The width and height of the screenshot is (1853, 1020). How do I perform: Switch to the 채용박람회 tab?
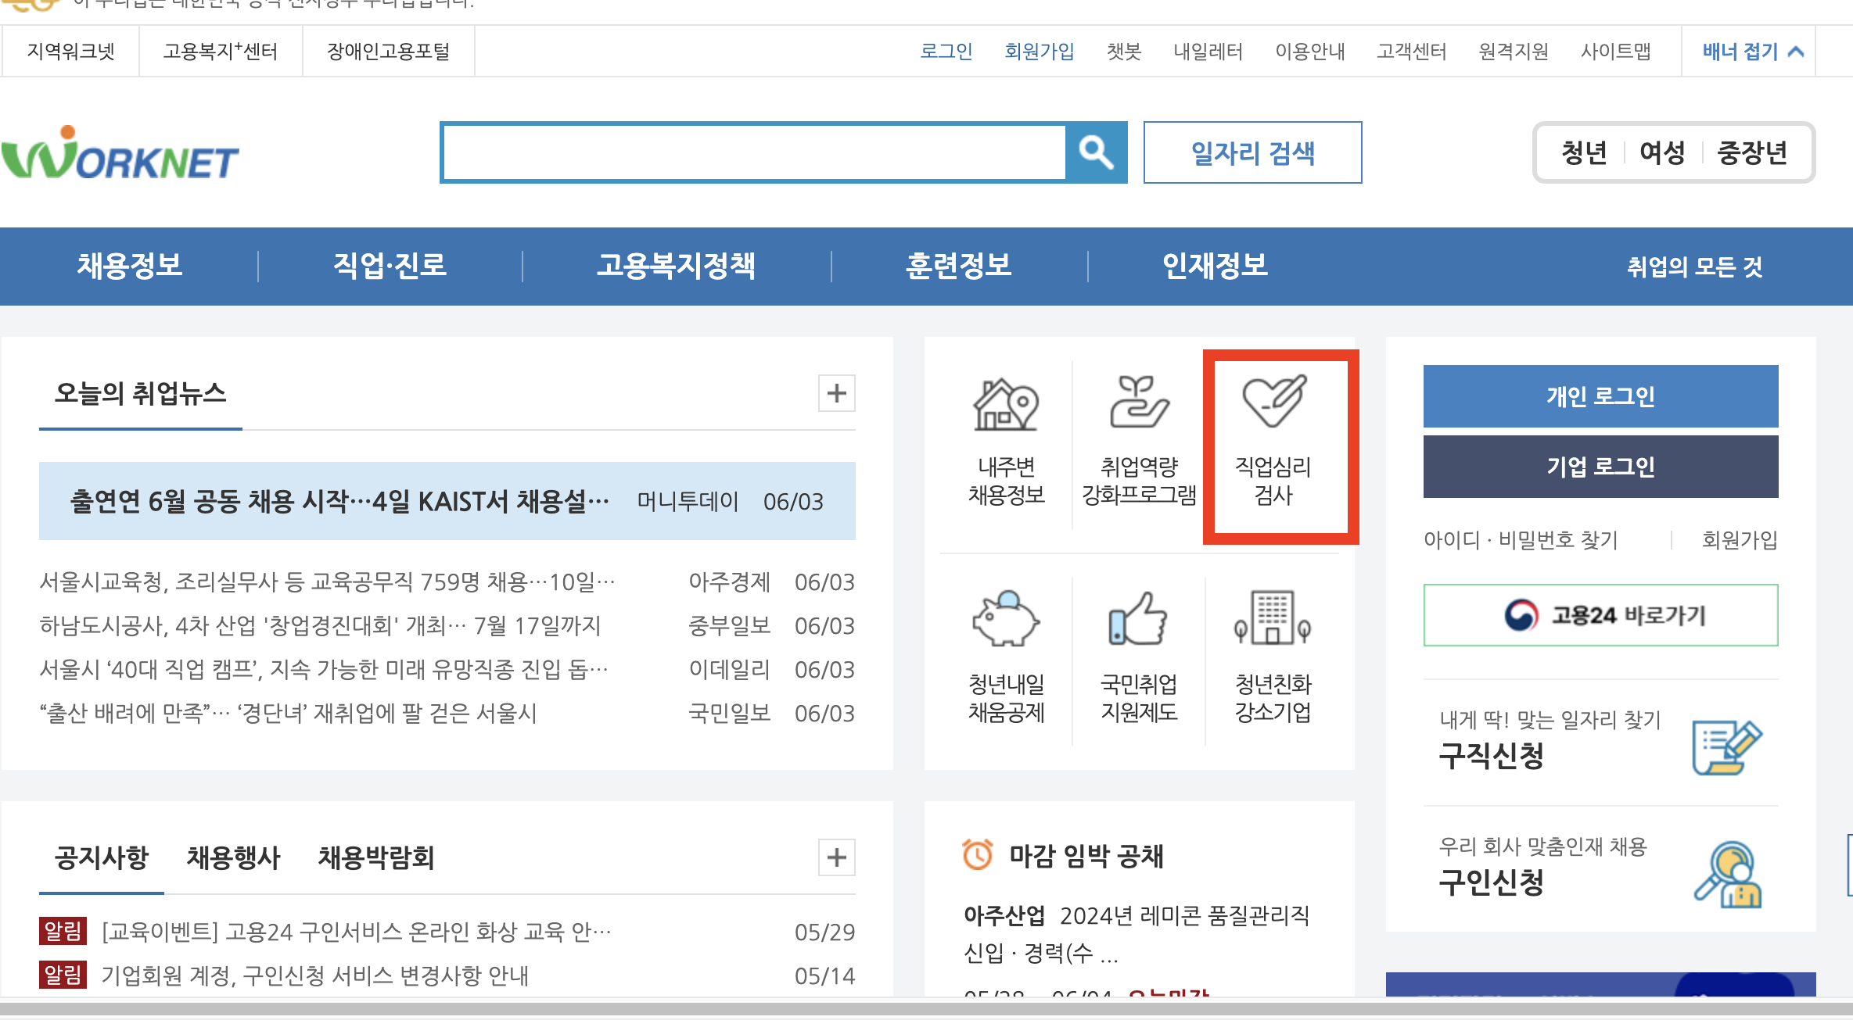[375, 857]
